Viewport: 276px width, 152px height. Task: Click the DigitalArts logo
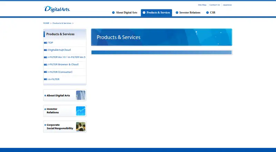[x=57, y=9]
